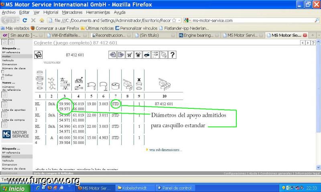This screenshot has height=192, width=321.
Task: Bookmark page with the star icon in address bar
Action: click(174, 20)
